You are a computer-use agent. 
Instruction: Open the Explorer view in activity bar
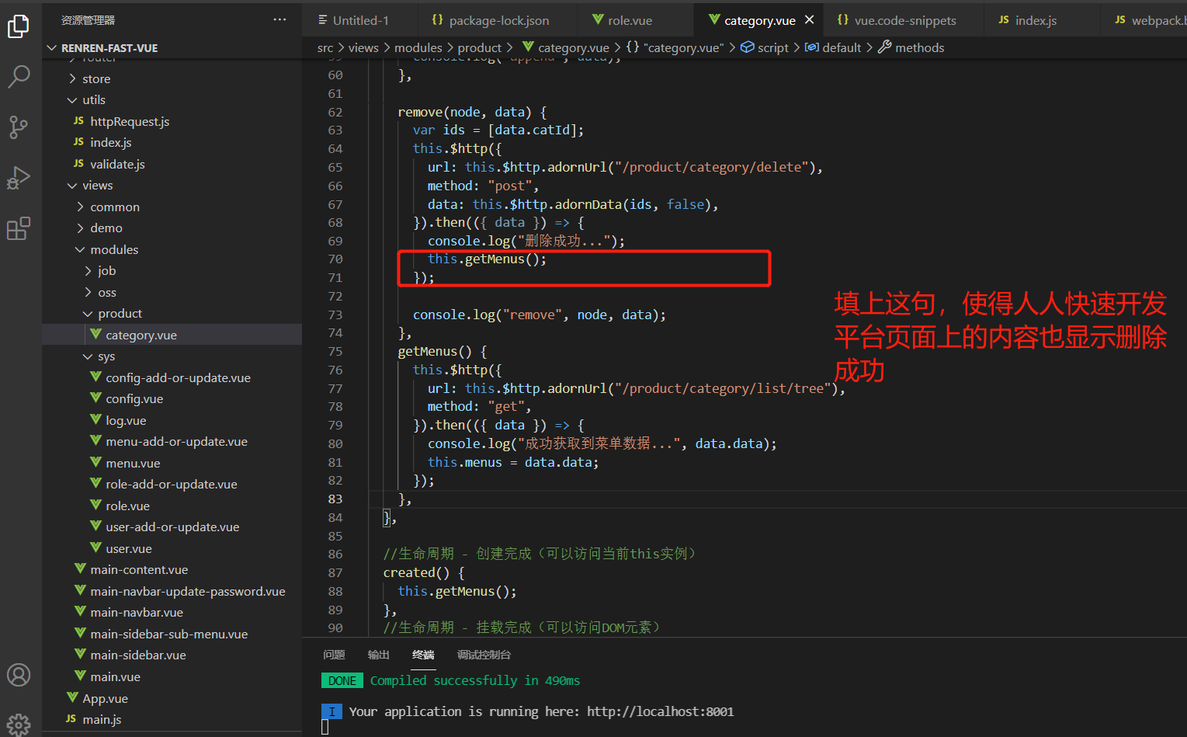19,27
